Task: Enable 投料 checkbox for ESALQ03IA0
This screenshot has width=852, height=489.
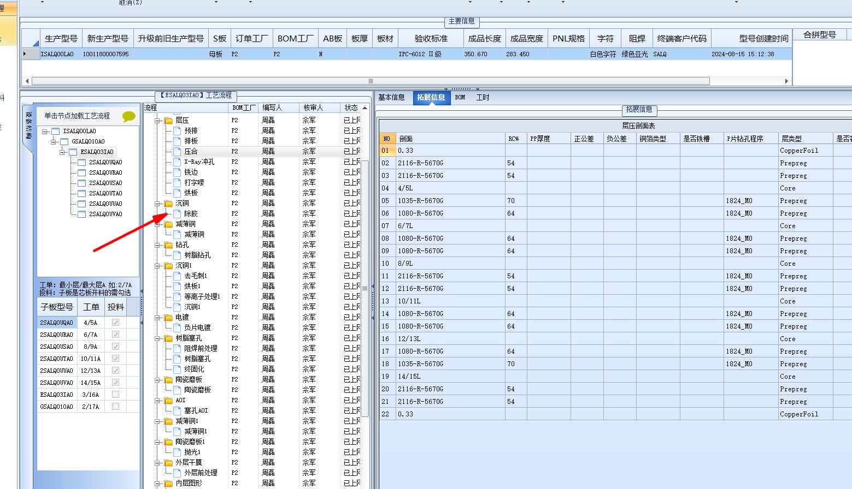Action: click(x=115, y=395)
